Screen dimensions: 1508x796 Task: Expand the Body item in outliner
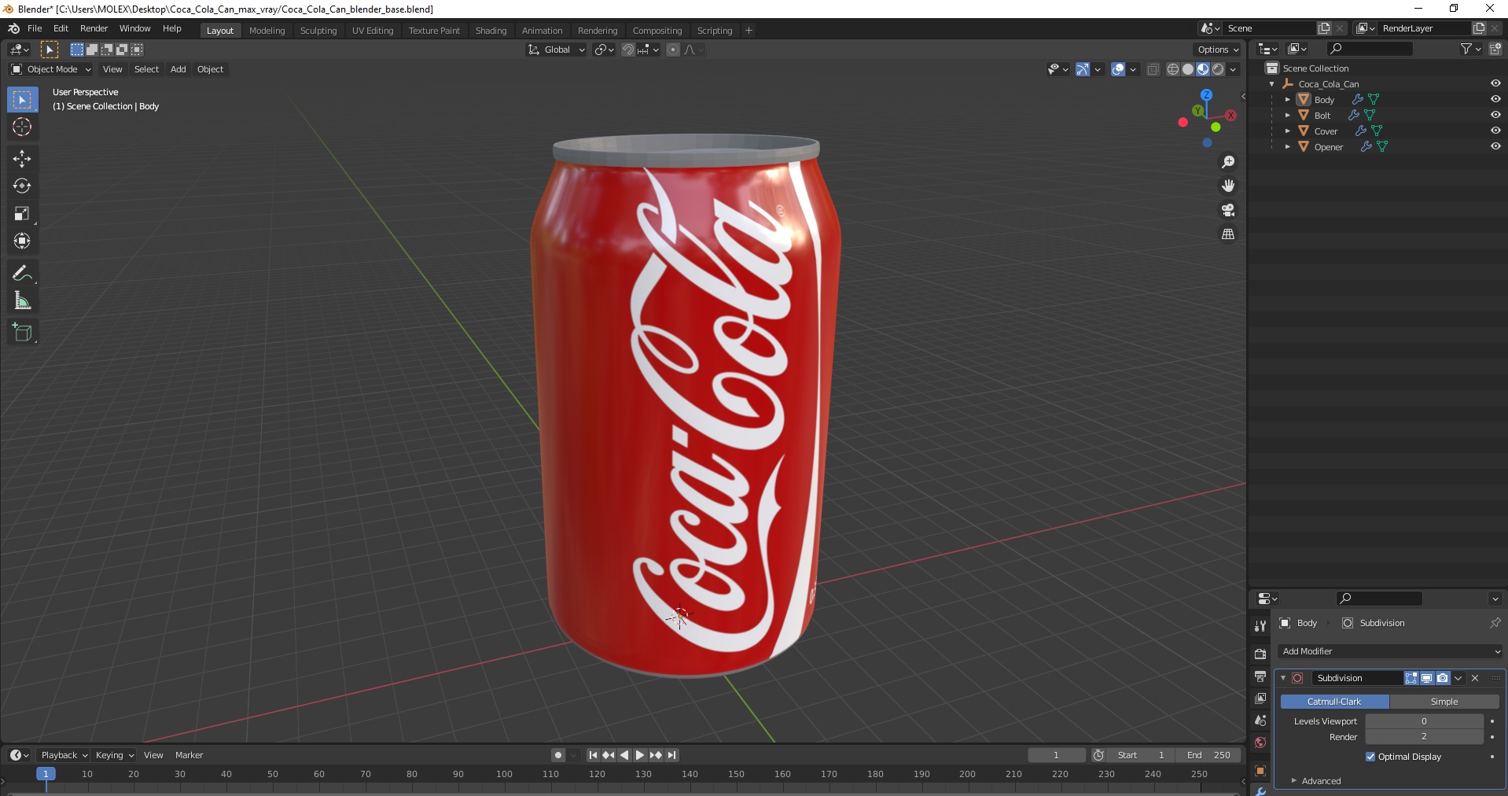coord(1287,100)
